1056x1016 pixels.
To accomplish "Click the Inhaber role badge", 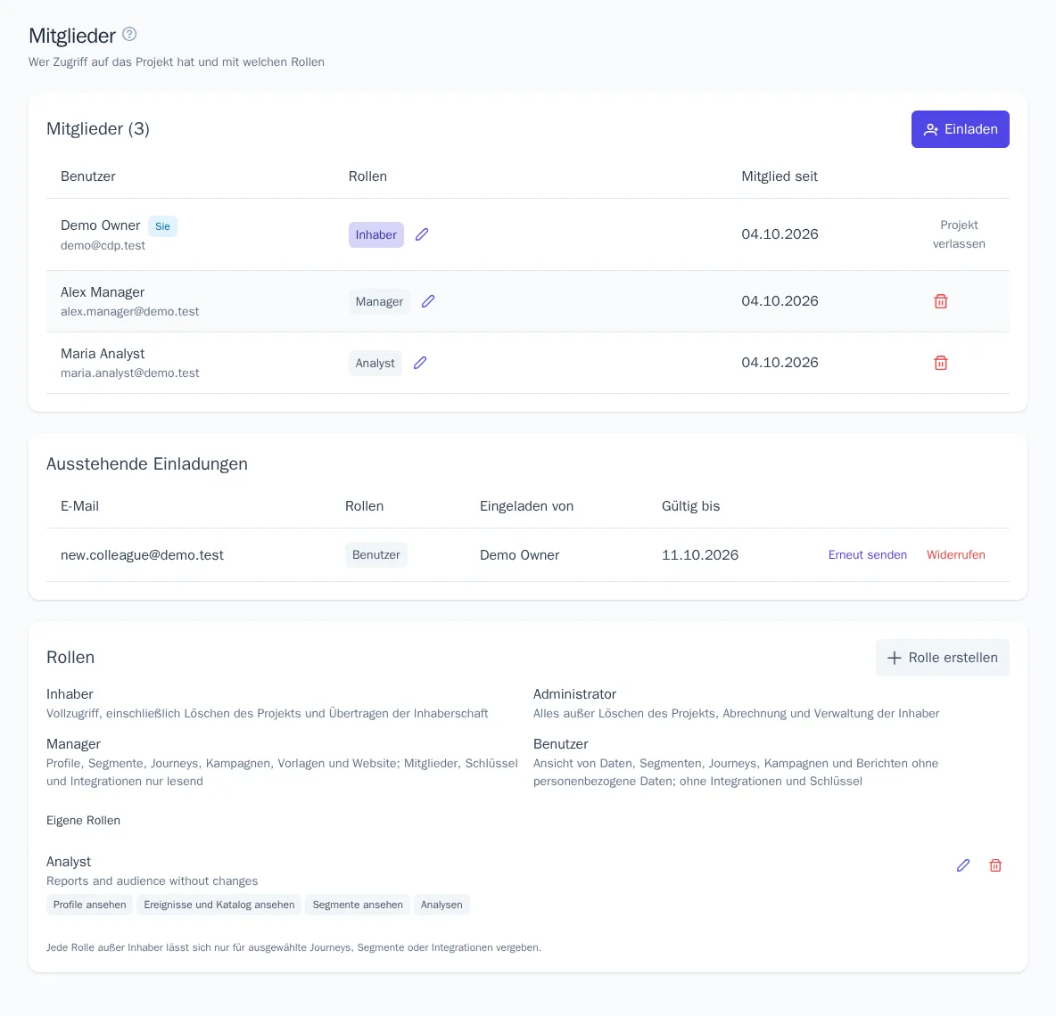I will [x=375, y=234].
